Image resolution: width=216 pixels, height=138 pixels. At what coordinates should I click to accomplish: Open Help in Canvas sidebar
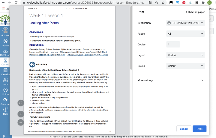5,111
